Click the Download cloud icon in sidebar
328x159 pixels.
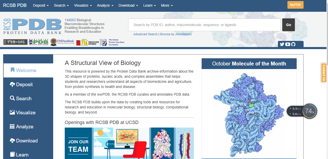pyautogui.click(x=12, y=140)
